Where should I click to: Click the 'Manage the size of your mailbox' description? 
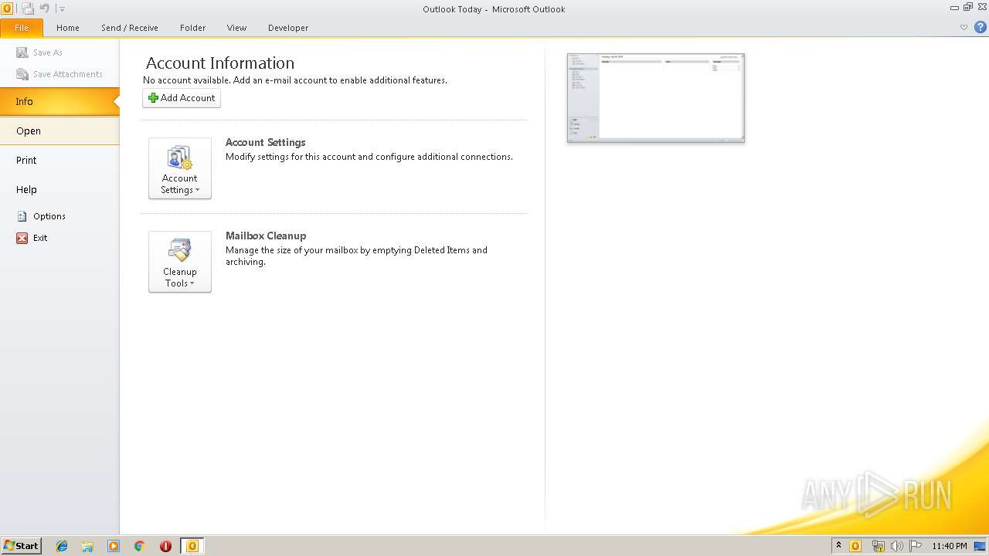click(356, 256)
